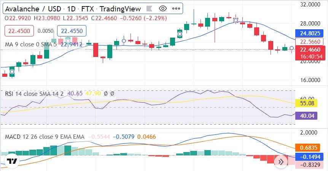Click the circle marker above the 28.0000 level
The height and width of the screenshot is (171, 328).
coord(236,20)
